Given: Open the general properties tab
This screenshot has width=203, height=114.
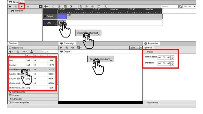Looking at the screenshot, I should coord(148,48).
